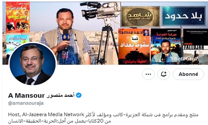Image resolution: width=208 pixels, height=125 pixels.
Task: Click the PhotoGrid watermark on banner
Action: click(x=184, y=58)
